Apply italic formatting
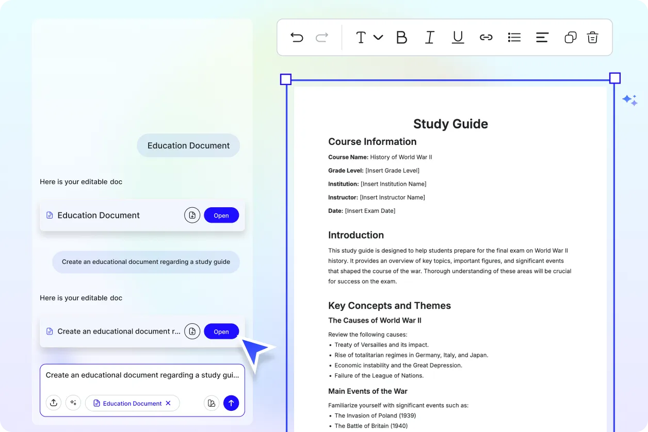The image size is (648, 432). pos(429,37)
